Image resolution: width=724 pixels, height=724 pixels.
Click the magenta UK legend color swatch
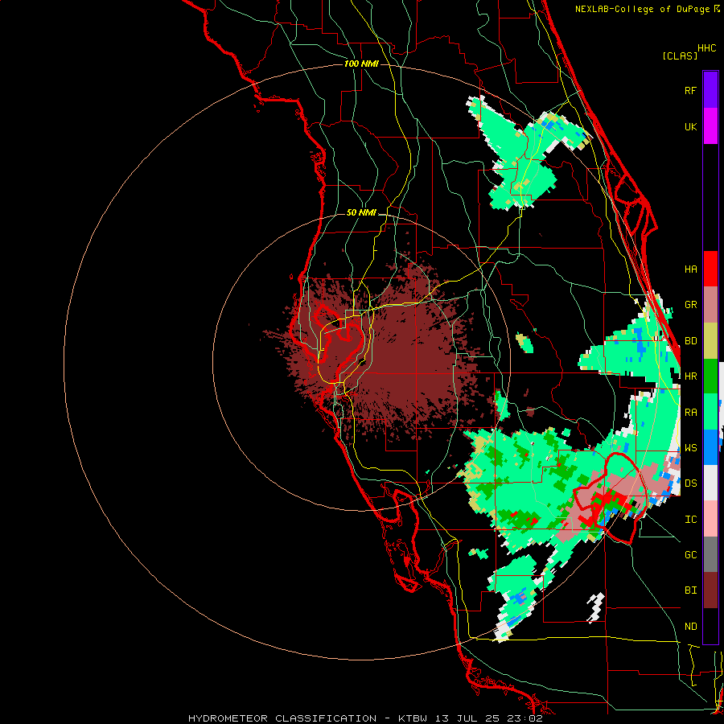click(x=710, y=125)
